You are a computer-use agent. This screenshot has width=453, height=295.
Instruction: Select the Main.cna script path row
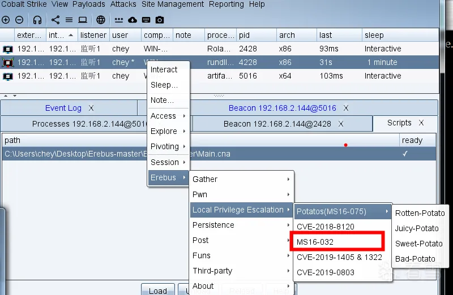click(x=219, y=154)
